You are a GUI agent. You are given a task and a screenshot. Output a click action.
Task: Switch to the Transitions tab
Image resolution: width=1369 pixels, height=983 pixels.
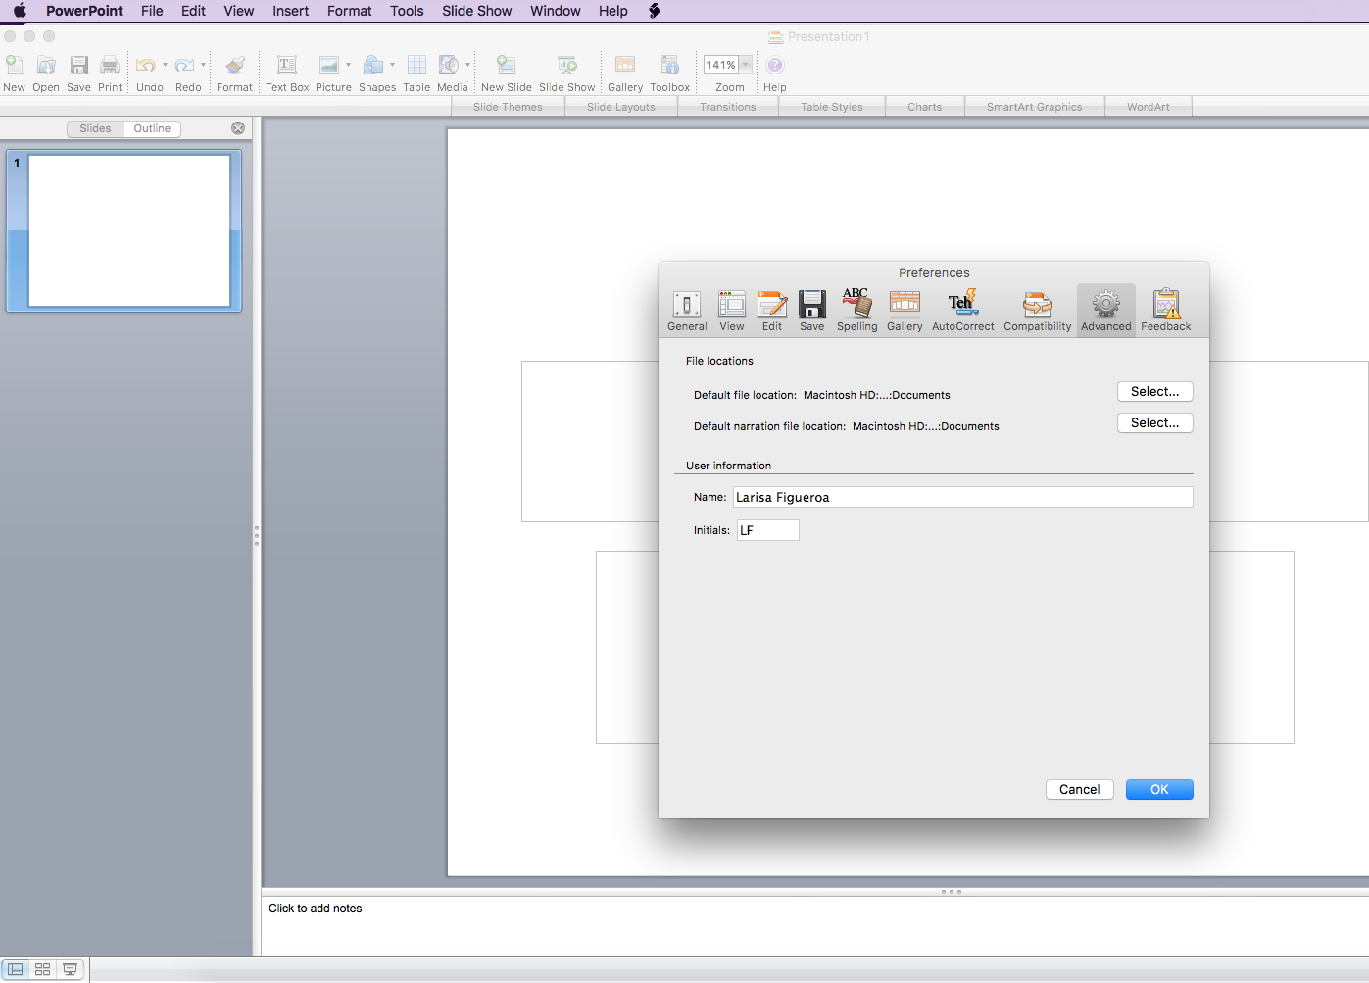tap(728, 107)
